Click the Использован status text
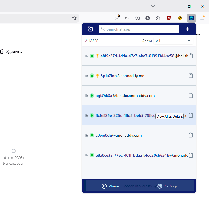 point(14,164)
